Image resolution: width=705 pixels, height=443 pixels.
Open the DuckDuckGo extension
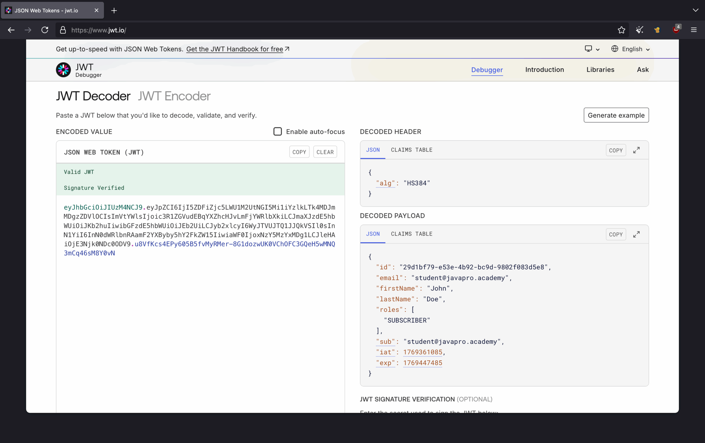(x=657, y=29)
